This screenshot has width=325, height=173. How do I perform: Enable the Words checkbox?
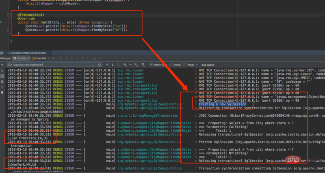[x=171, y=65]
